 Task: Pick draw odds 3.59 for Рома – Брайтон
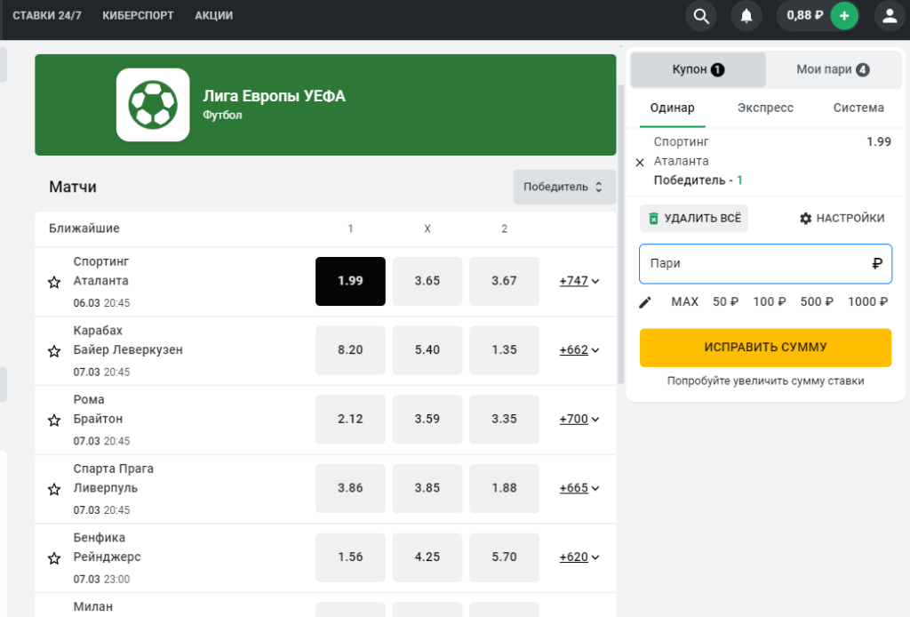coord(427,419)
